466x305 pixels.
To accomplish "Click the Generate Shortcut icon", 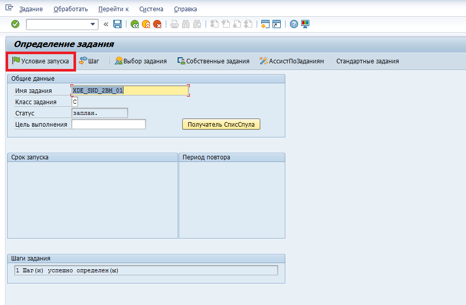I will pyautogui.click(x=276, y=24).
